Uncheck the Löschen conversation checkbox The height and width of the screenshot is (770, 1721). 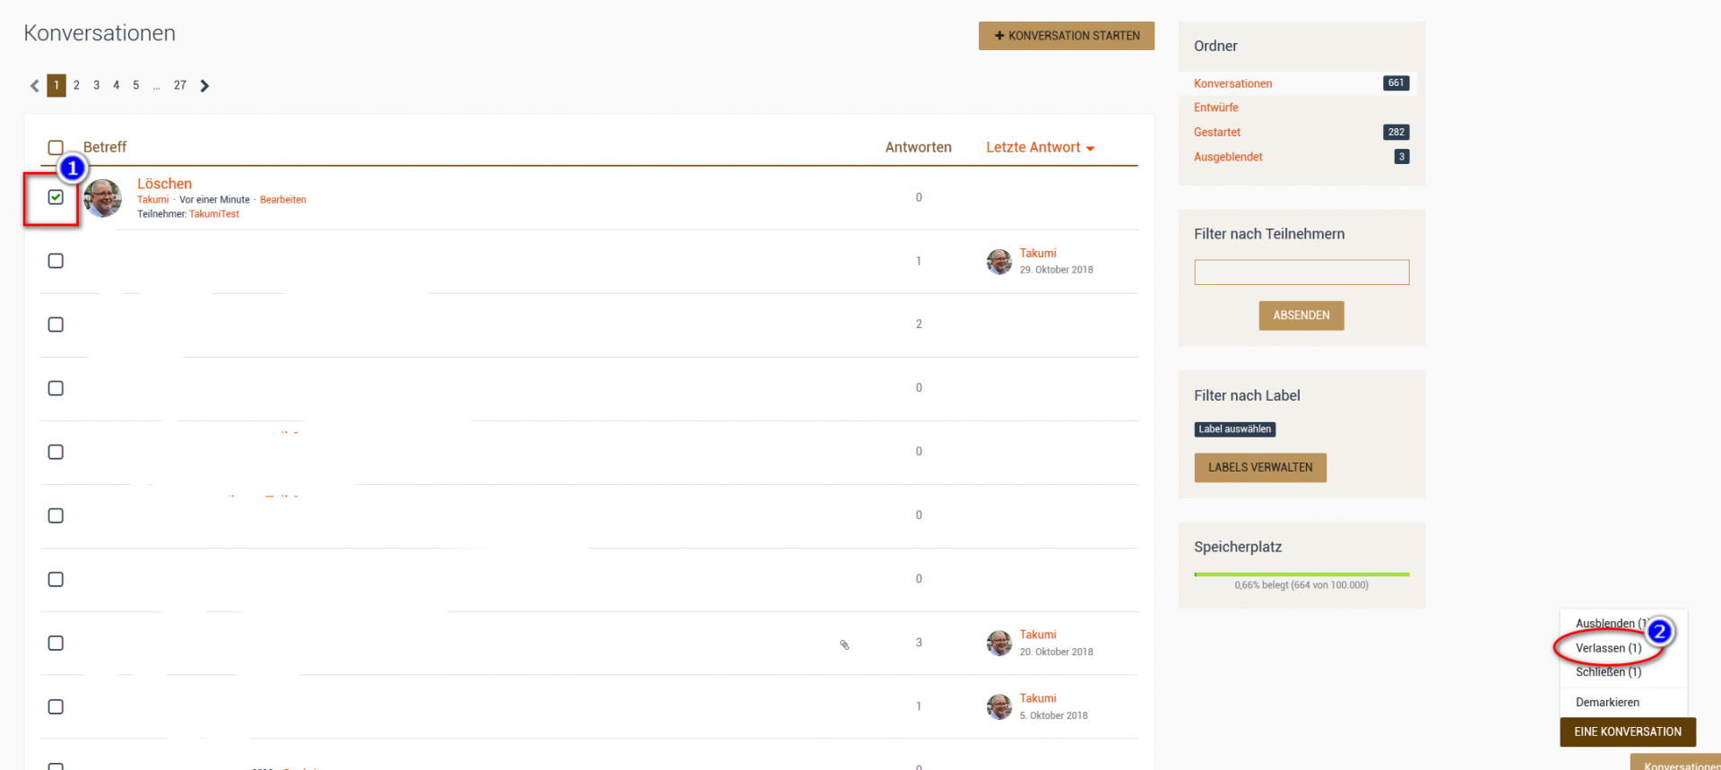click(56, 197)
